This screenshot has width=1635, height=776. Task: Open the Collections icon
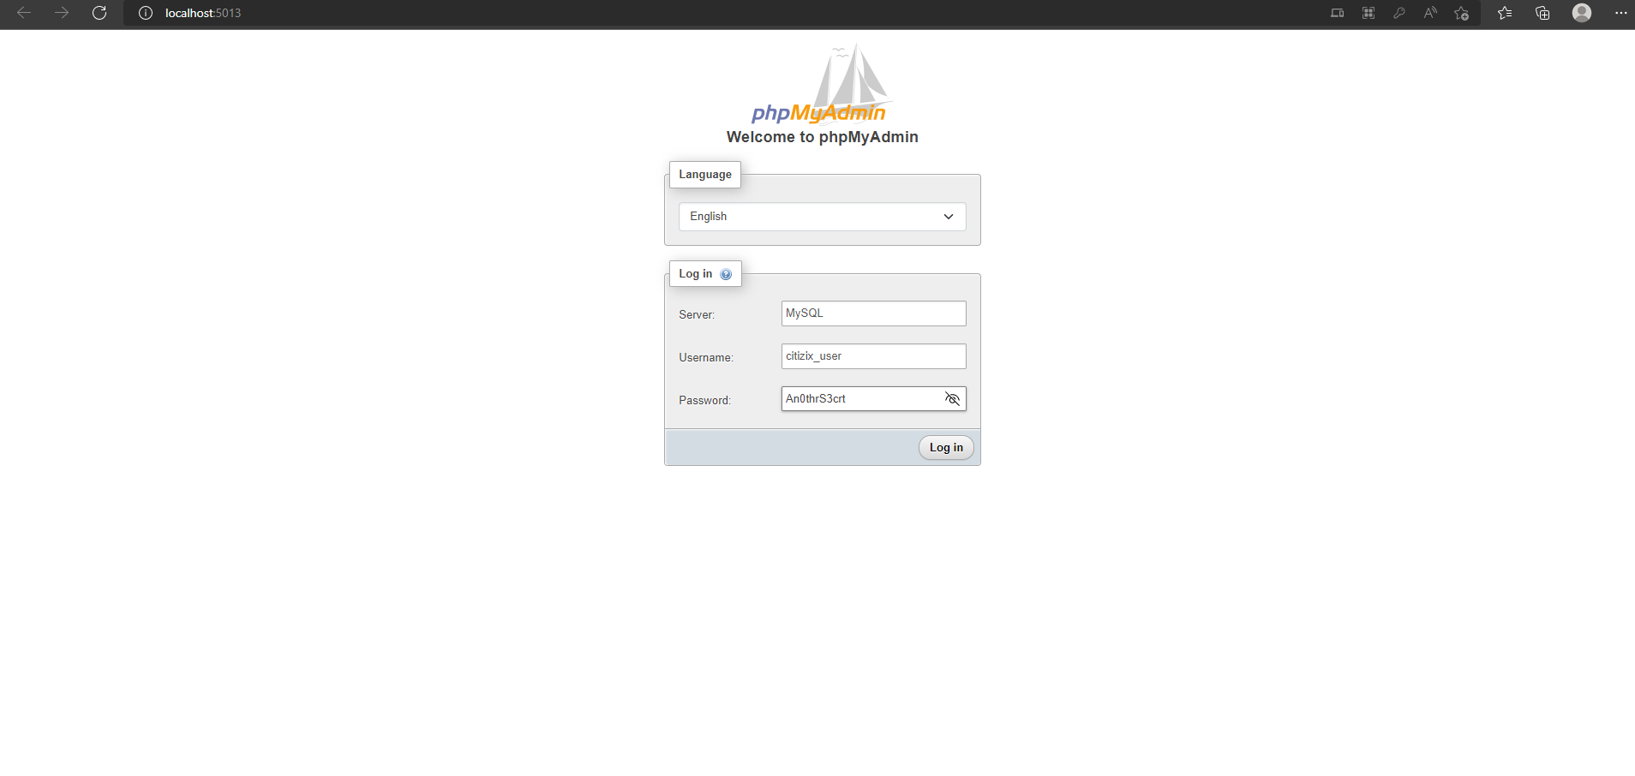tap(1542, 13)
